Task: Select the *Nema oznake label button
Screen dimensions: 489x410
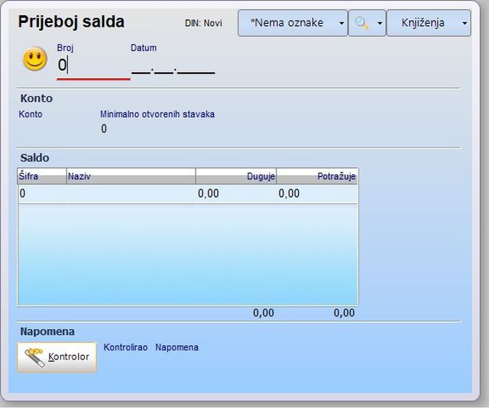Action: 287,23
